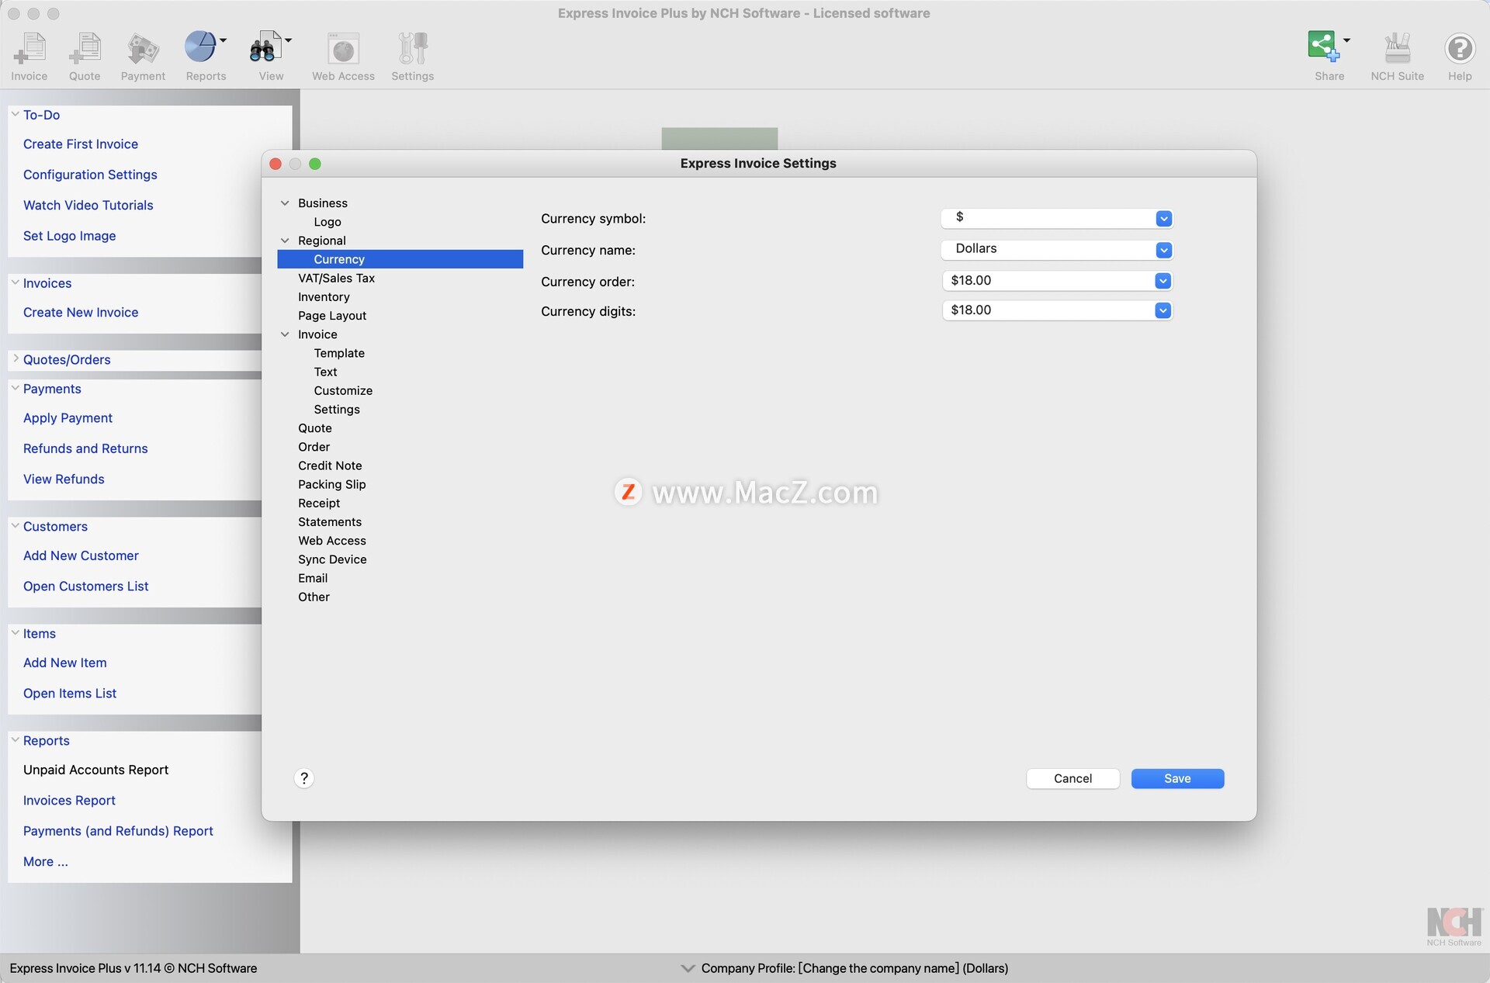Click the Settings tools icon

click(413, 48)
